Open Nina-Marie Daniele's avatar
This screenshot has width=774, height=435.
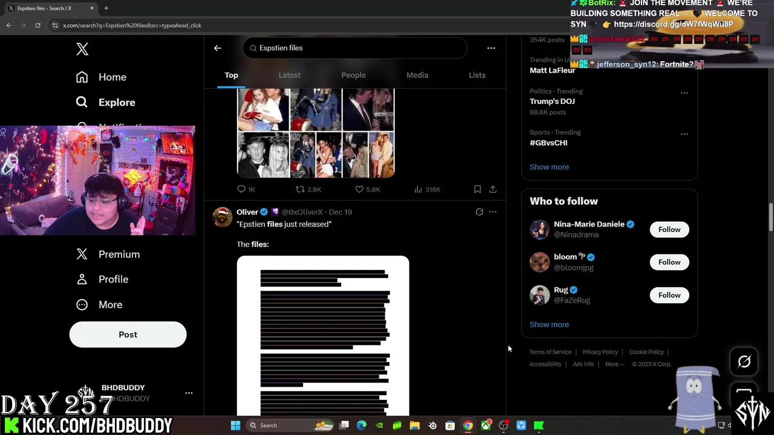click(x=539, y=230)
